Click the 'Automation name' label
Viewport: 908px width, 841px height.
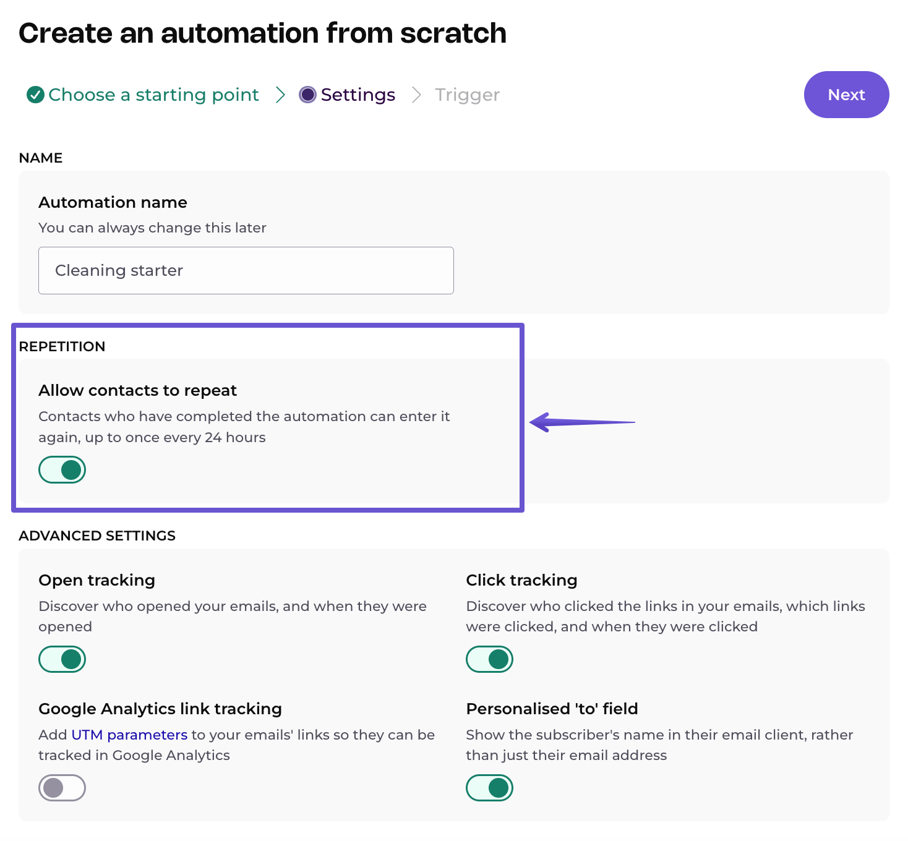pyautogui.click(x=113, y=202)
